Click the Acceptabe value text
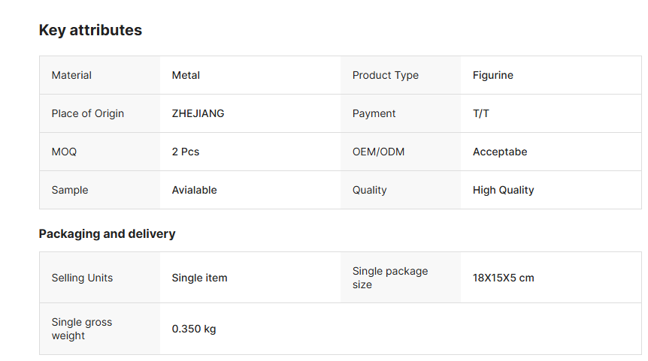Viewport: 648px width, 361px height. pos(499,152)
